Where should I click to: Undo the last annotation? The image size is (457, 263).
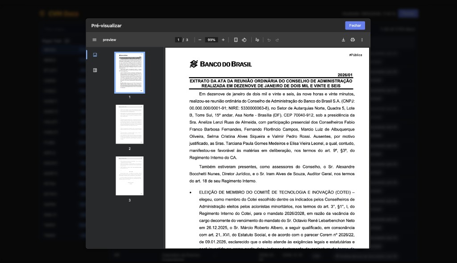269,40
